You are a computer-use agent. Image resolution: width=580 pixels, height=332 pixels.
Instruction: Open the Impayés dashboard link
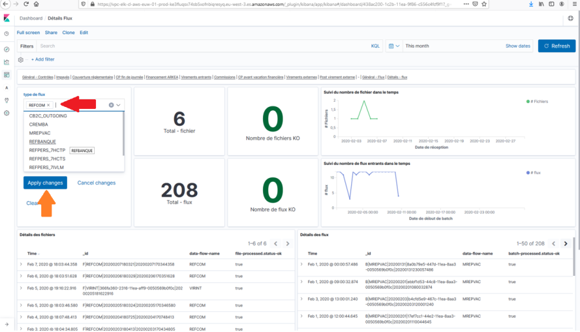point(63,77)
